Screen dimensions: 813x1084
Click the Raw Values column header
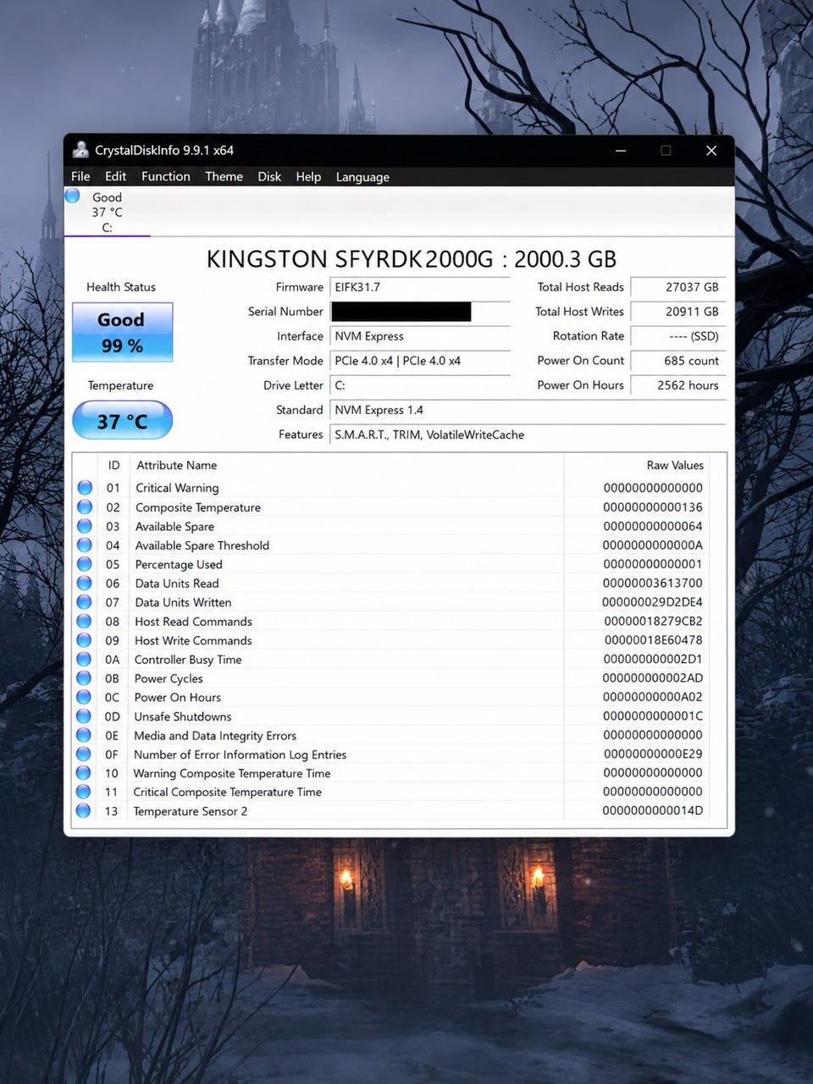675,465
